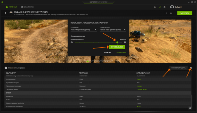Open the resolution dropdown 1920x1080
Image resolution: width=197 pixels, height=113 pixels.
click(84, 30)
